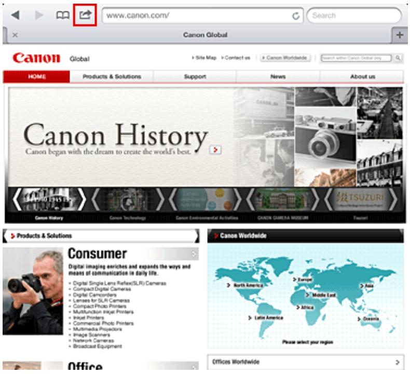
Task: Click the Canon Worldwide header button
Action: pyautogui.click(x=285, y=58)
